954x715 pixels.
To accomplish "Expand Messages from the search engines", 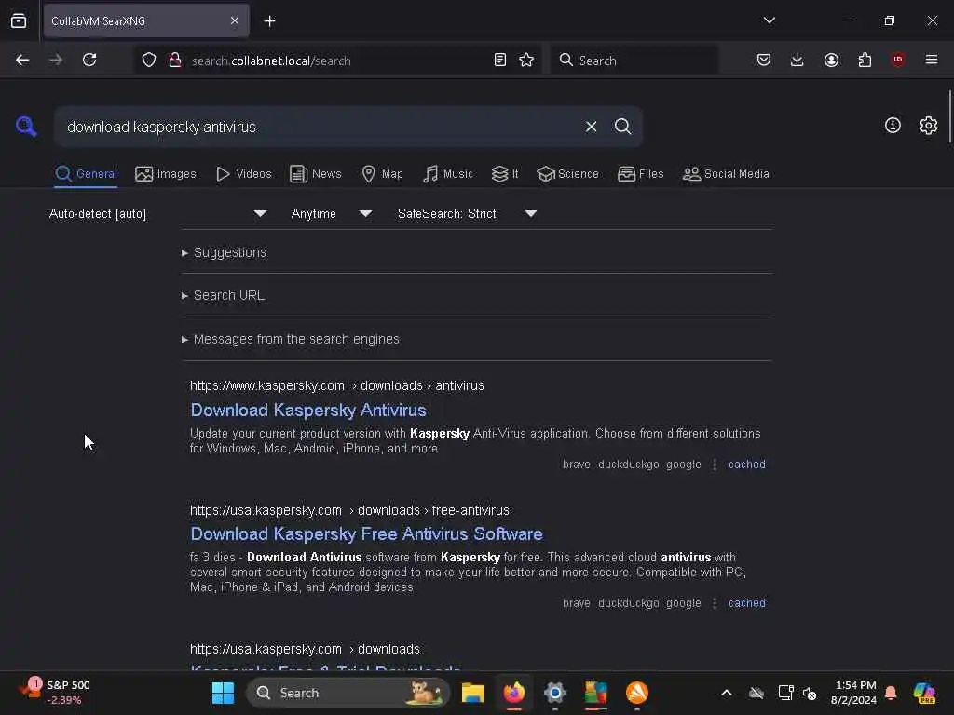I will (x=291, y=339).
